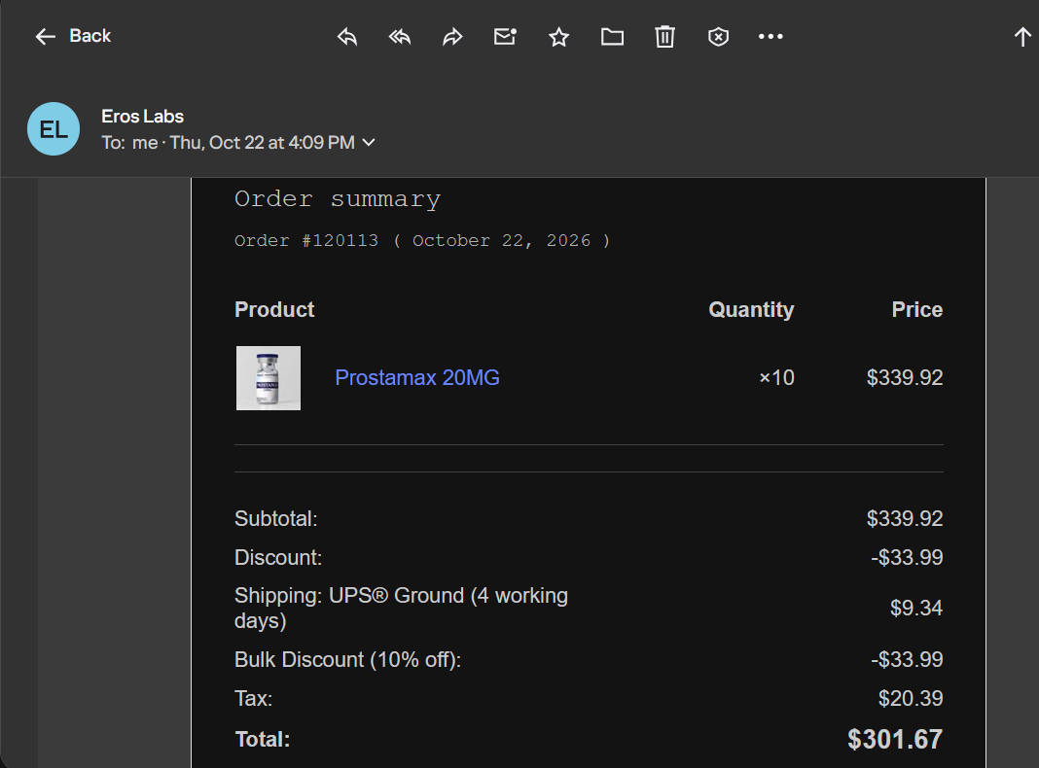Reply all to this email

[x=400, y=36]
